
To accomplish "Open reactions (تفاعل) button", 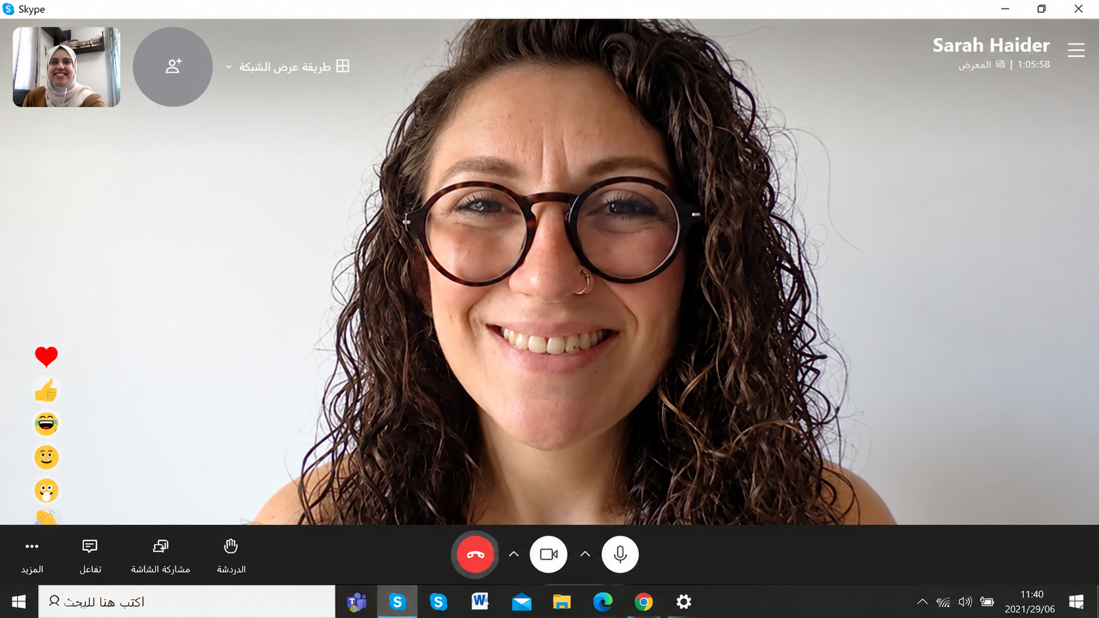I will coord(90,556).
